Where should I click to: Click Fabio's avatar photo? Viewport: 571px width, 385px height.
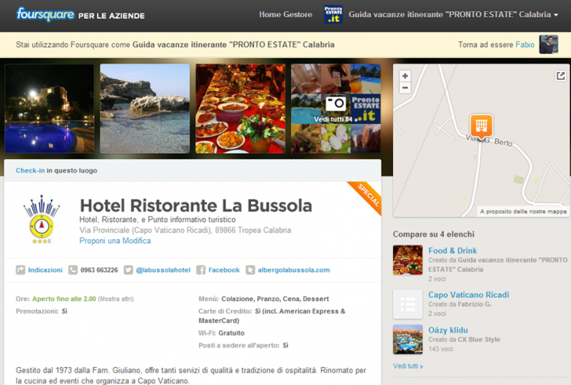click(x=548, y=44)
